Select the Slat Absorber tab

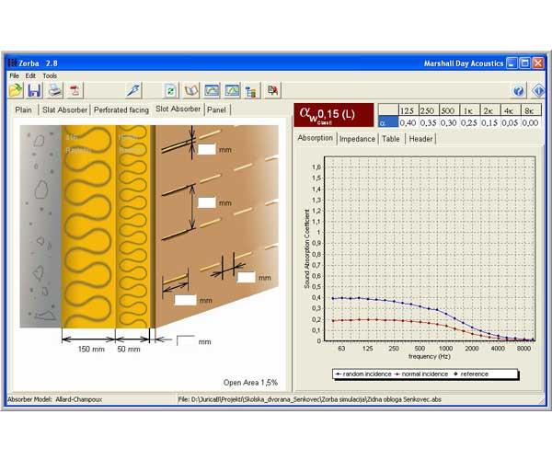click(66, 109)
